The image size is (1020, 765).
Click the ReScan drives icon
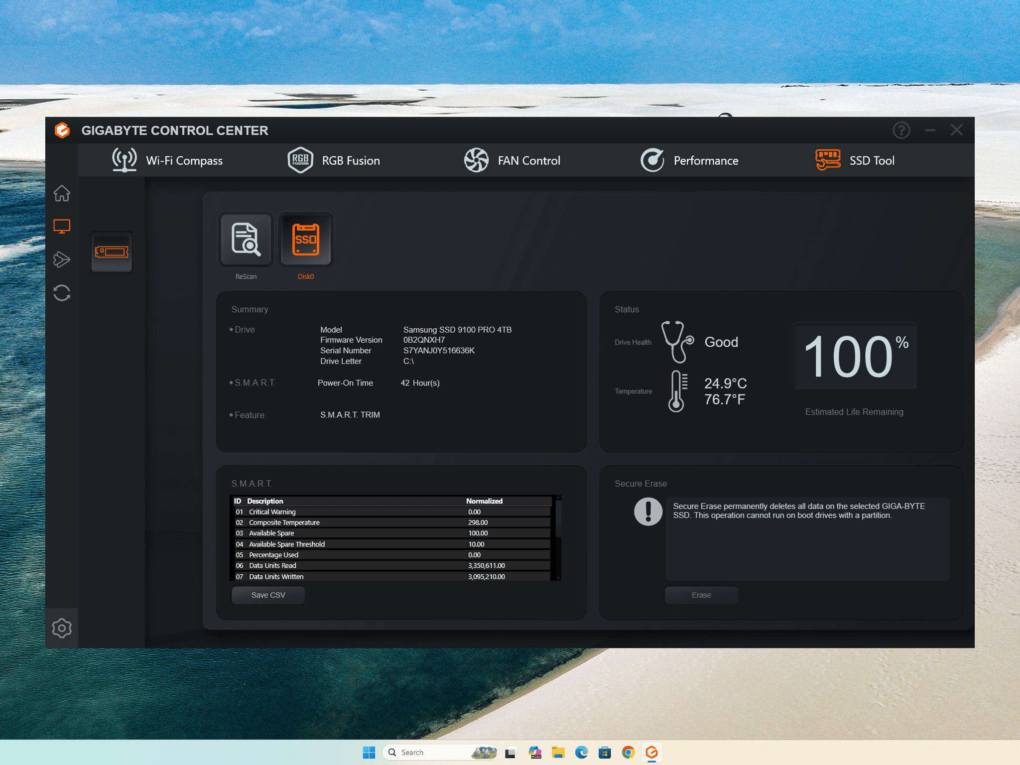tap(246, 240)
